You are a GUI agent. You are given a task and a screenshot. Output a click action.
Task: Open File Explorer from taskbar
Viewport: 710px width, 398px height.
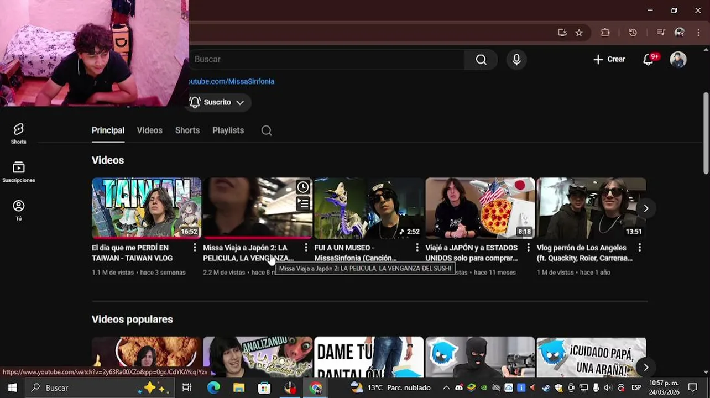pyautogui.click(x=239, y=387)
